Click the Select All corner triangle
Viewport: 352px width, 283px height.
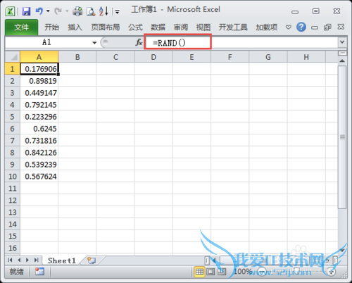[13, 56]
